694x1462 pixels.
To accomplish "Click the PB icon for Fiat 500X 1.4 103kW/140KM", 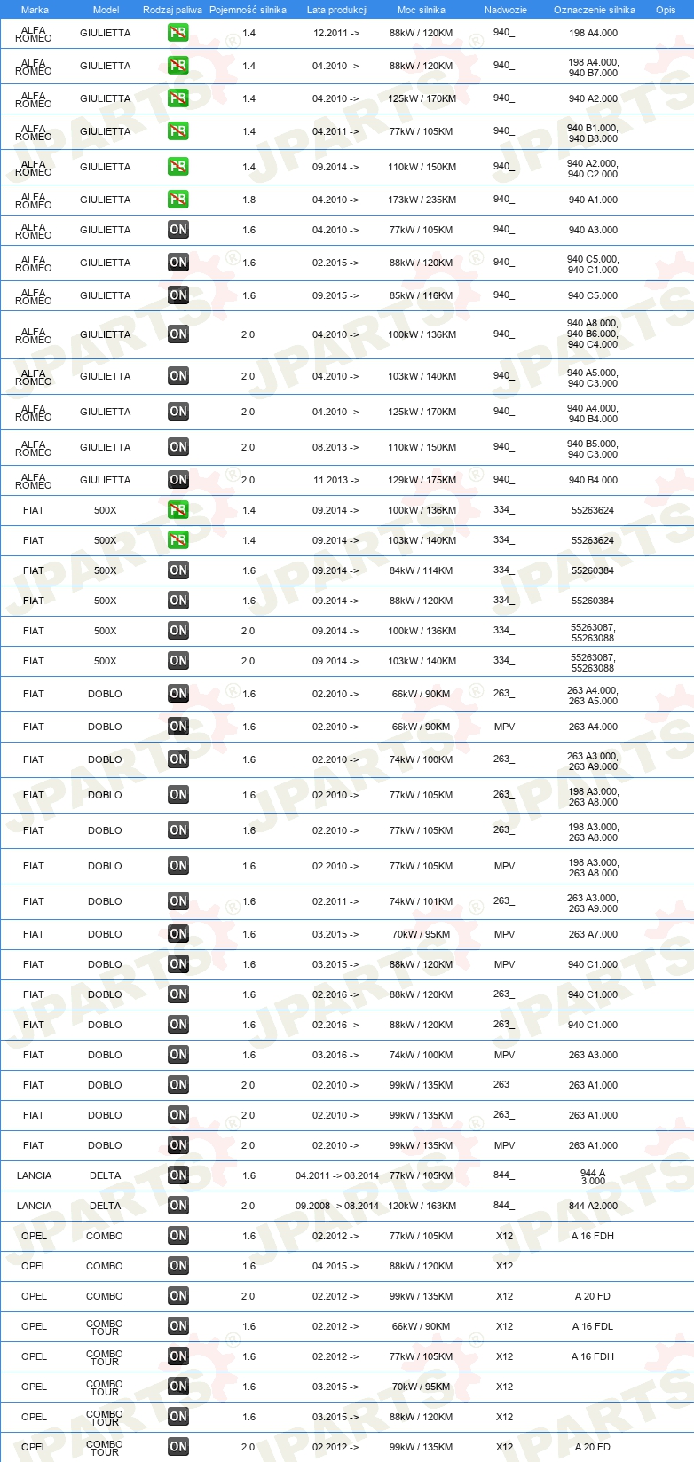I will [x=178, y=540].
